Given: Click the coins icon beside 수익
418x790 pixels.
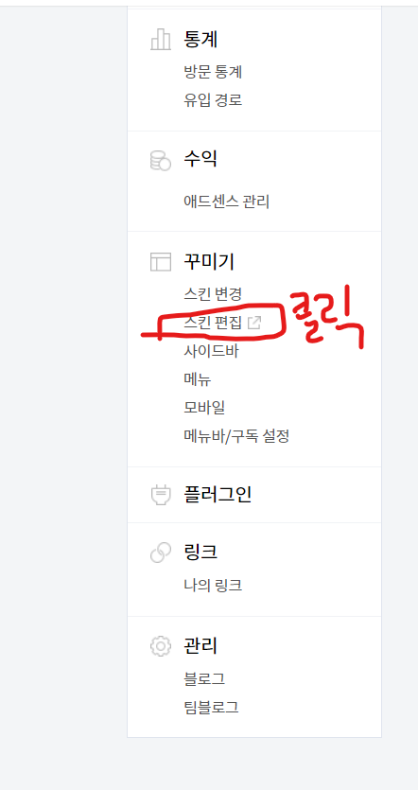Looking at the screenshot, I should (x=161, y=161).
